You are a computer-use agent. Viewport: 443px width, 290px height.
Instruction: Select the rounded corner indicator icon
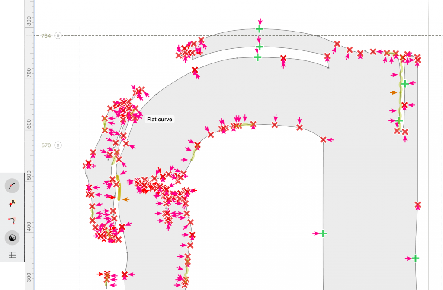12,220
